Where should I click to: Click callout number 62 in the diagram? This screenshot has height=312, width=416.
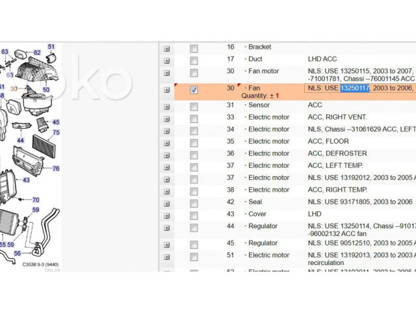click(x=36, y=53)
